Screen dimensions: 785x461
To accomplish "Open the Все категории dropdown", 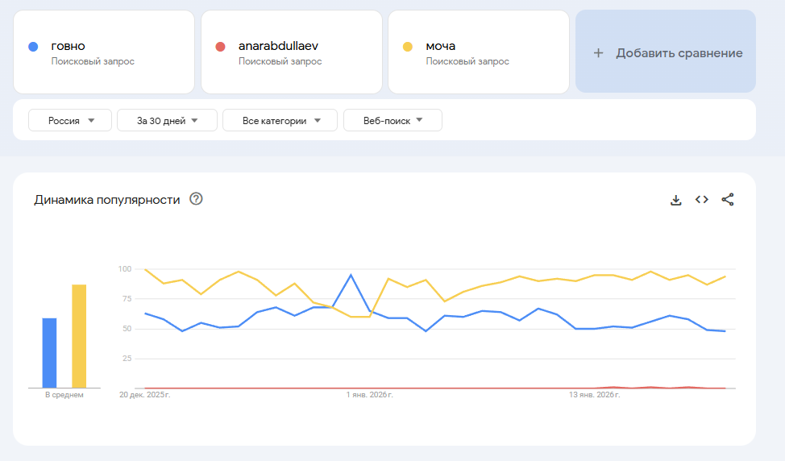I will coord(280,121).
